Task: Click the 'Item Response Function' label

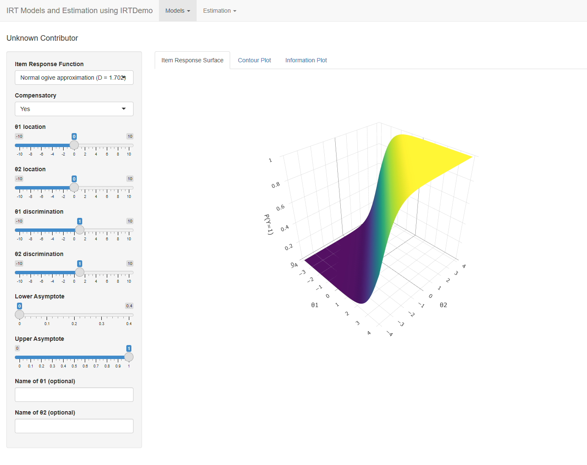Action: [49, 64]
